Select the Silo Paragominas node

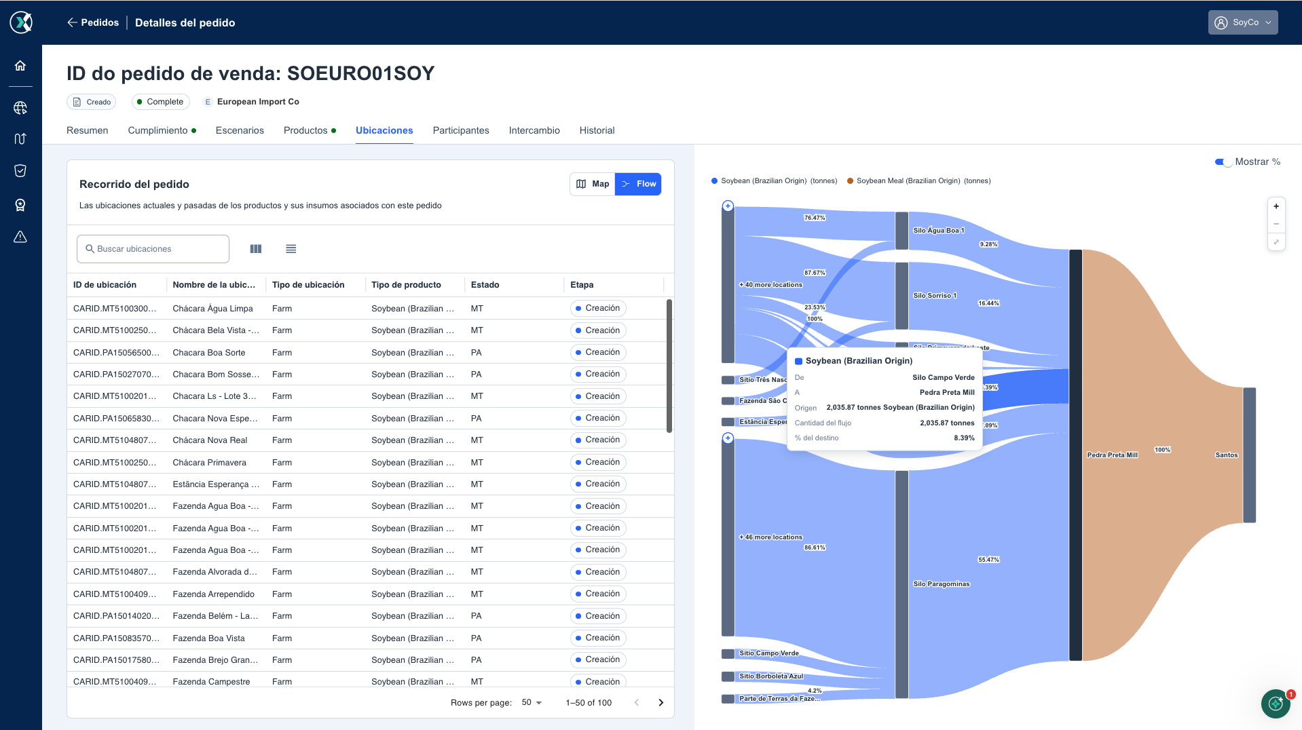pyautogui.click(x=901, y=584)
